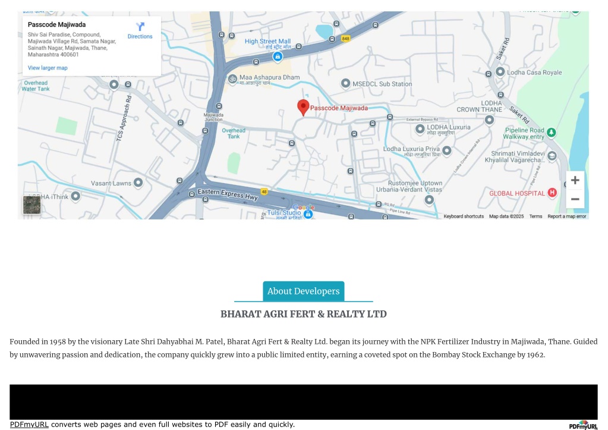
Task: Select the Rustomjee Uptown Urbania marker icon
Action: click(x=429, y=199)
